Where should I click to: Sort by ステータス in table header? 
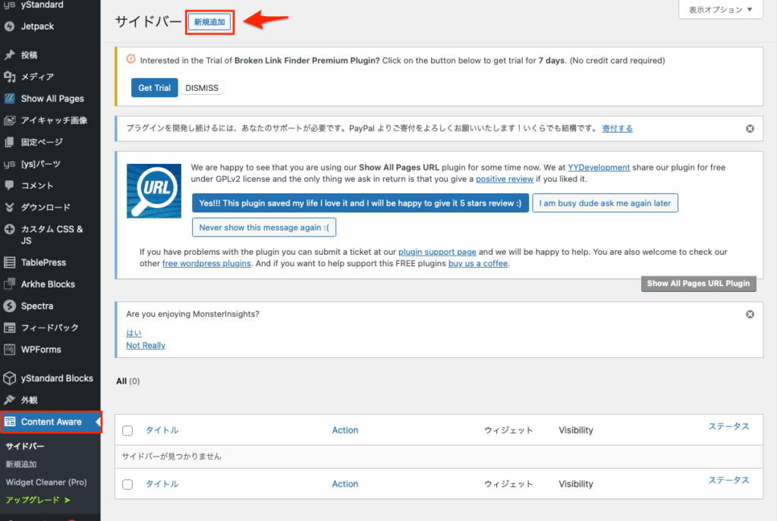coord(728,427)
